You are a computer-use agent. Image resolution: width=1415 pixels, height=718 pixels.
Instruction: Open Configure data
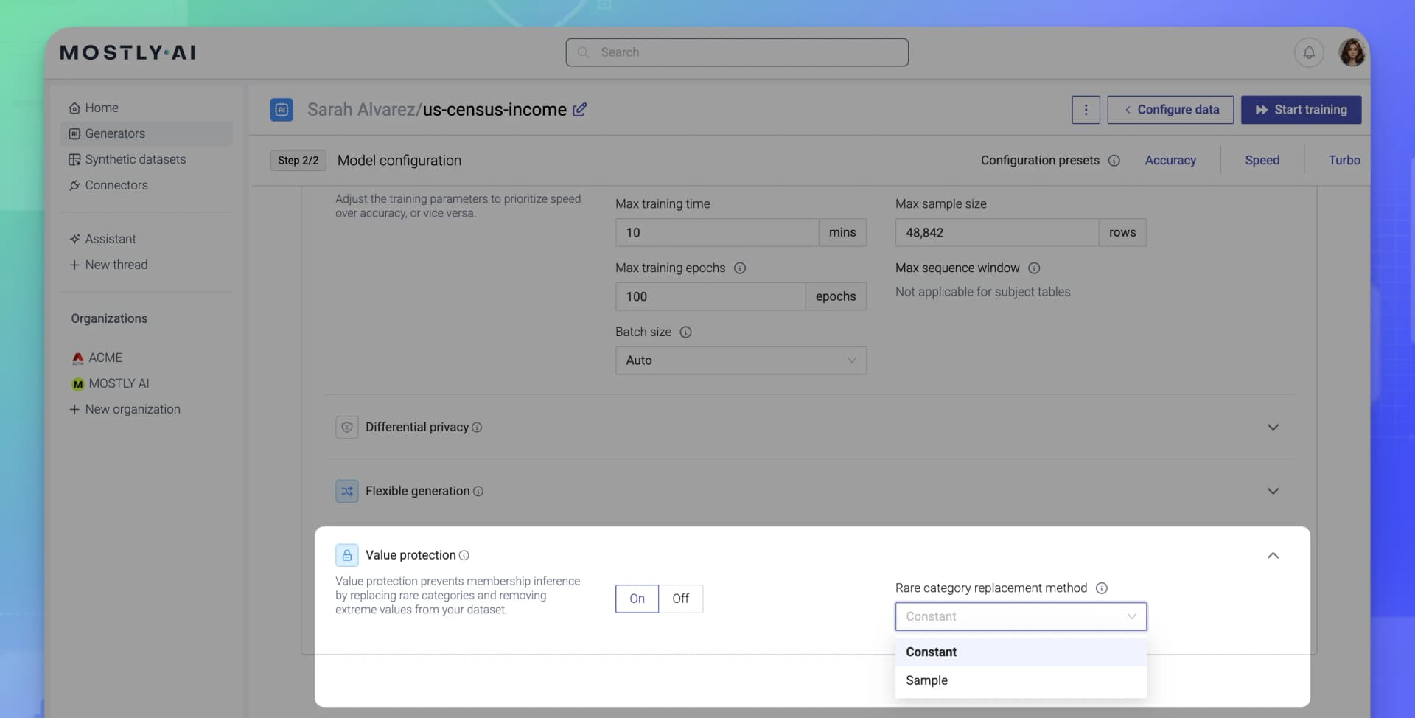1170,109
